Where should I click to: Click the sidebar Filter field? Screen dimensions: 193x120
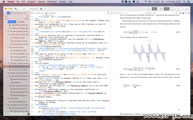(x=15, y=114)
